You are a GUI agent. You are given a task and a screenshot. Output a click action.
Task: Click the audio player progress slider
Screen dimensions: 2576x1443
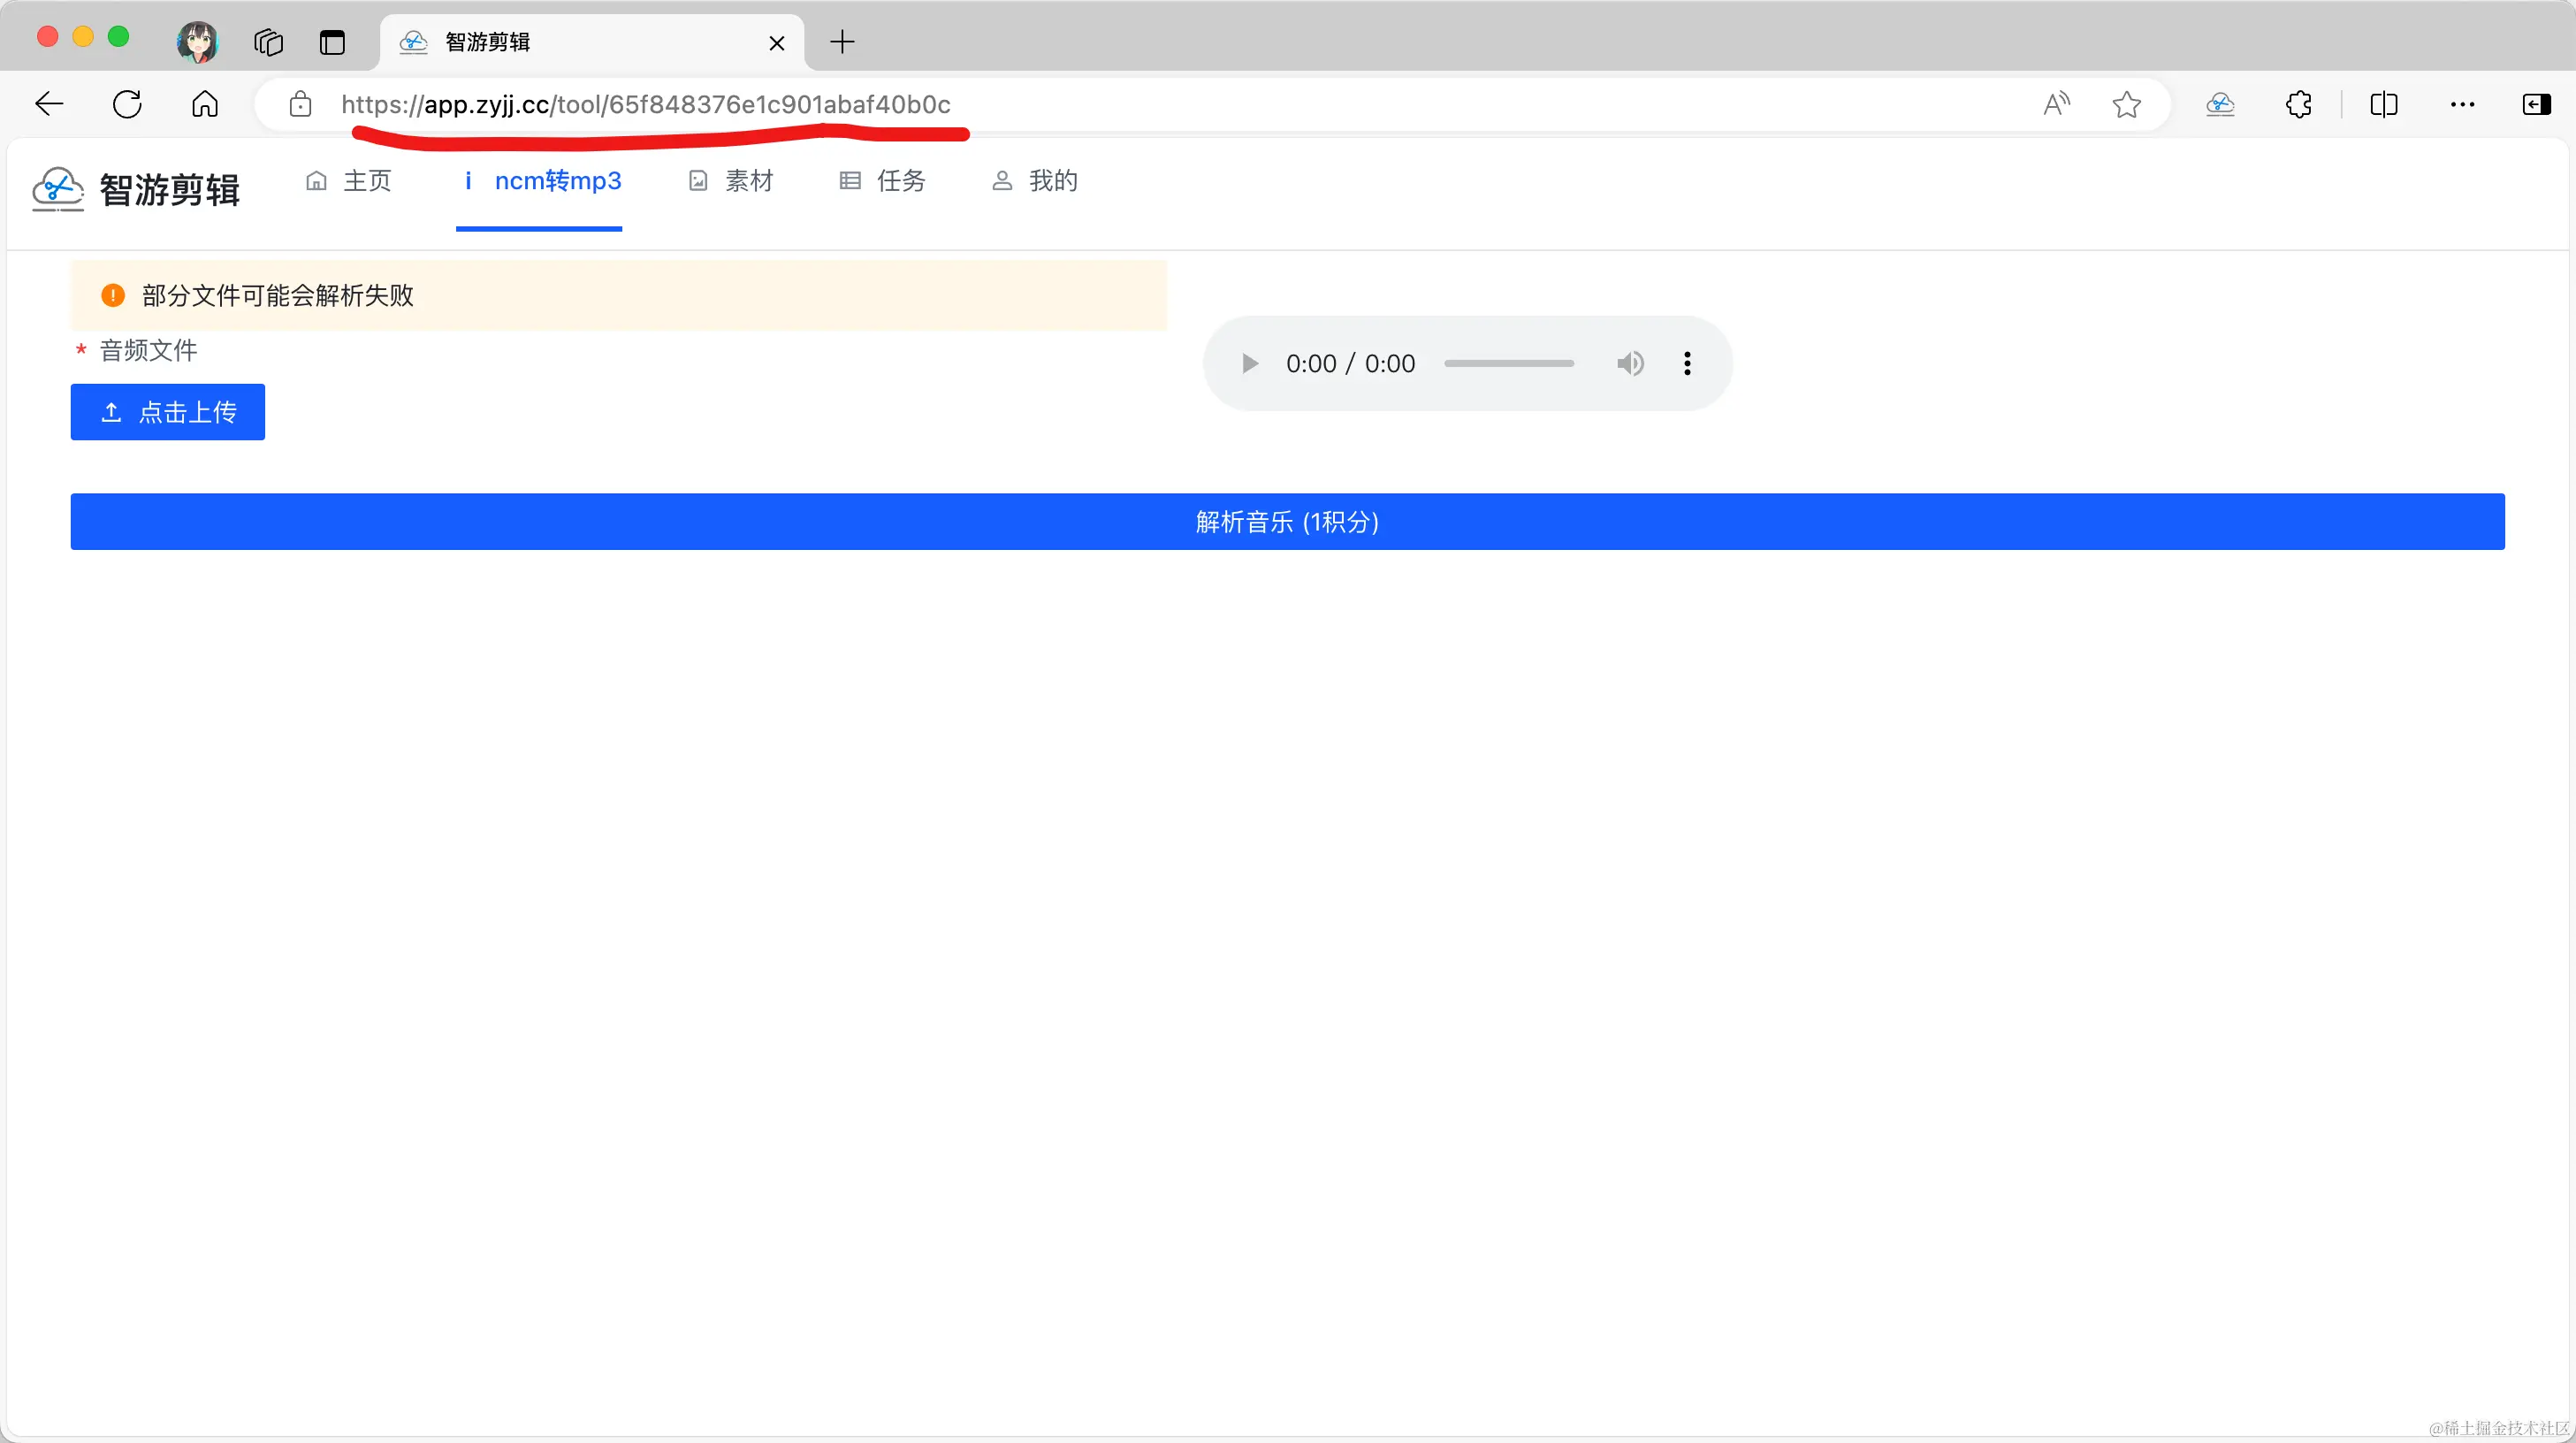pyautogui.click(x=1508, y=363)
